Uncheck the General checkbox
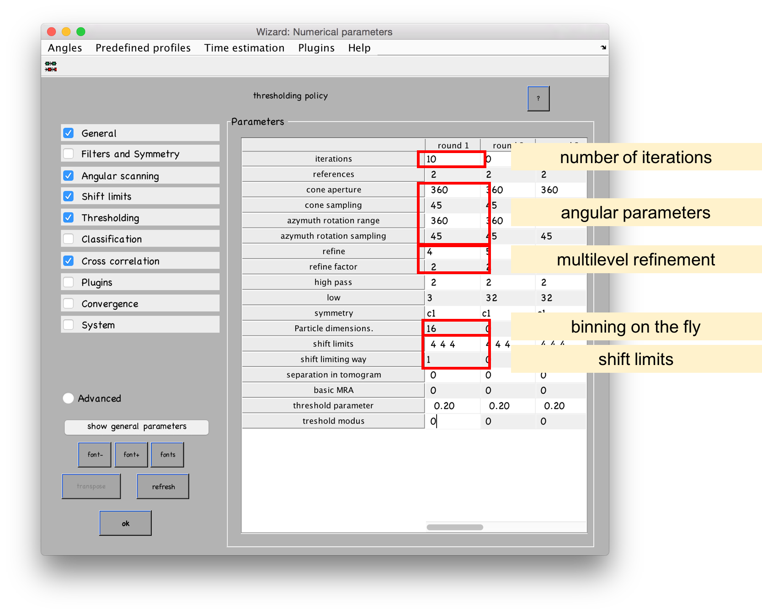Viewport: 762px width, 614px height. pyautogui.click(x=69, y=133)
